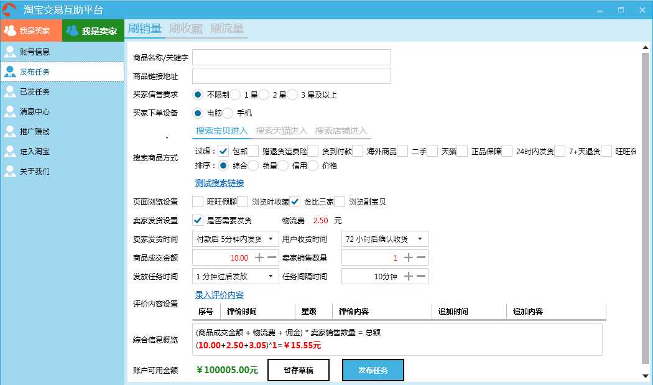
Task: Click the 消息中心 sidebar icon
Action: (9, 112)
